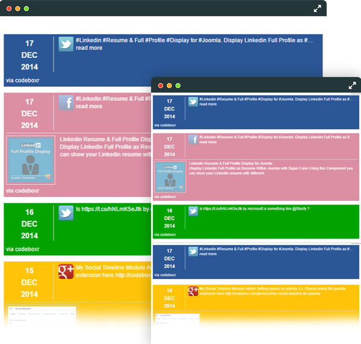Expand the back window to fullscreen
Screen dimensions: 361x344
(x=317, y=9)
